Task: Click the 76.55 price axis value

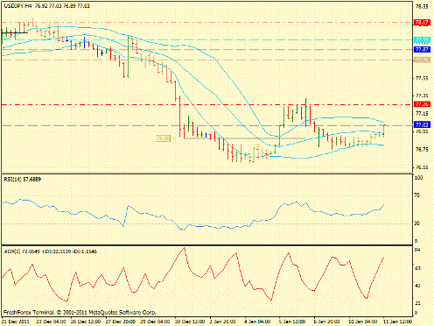Action: coord(422,167)
